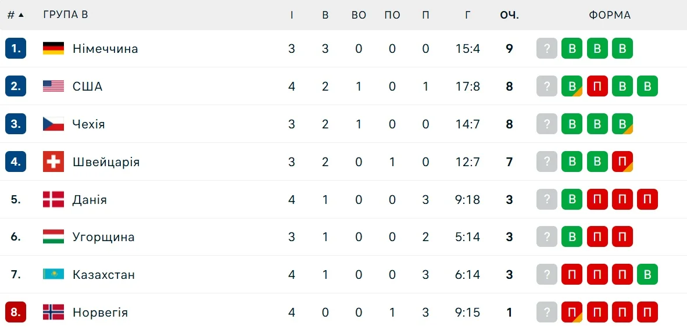Open the Швейцарія team link
Viewport: 687px width, 330px height.
(x=106, y=162)
